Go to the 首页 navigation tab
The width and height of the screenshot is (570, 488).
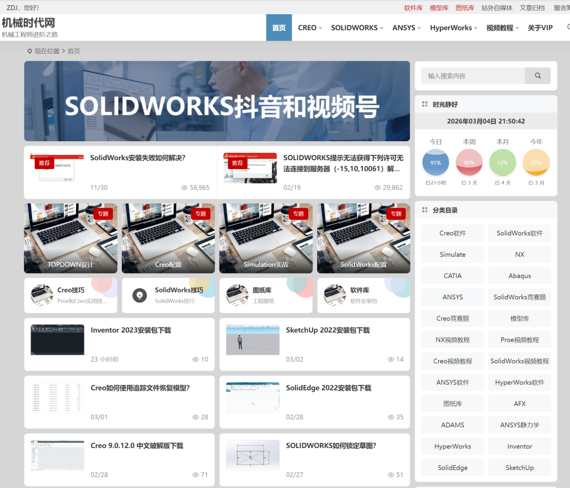tap(279, 27)
